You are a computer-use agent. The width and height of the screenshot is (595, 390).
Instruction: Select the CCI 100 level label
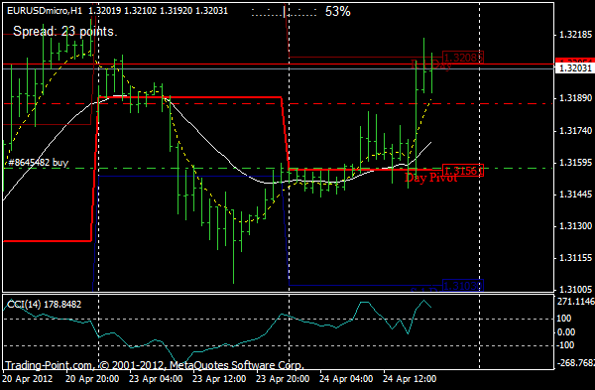tap(564, 319)
